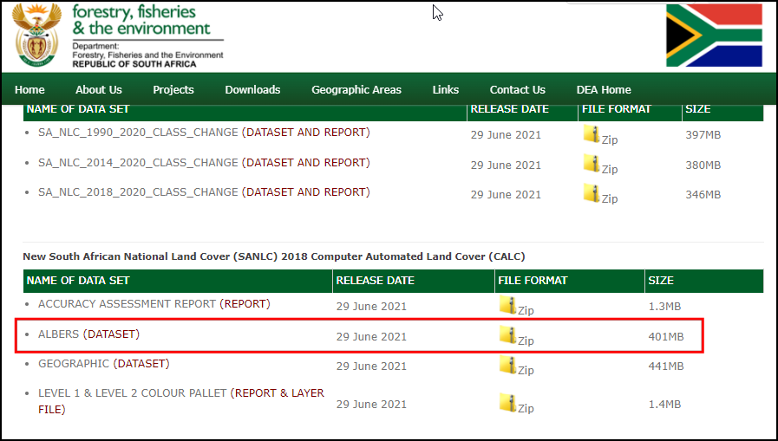Click the Zip icon for SA_NLC_2018_2020_CLASS_CHANGE
This screenshot has height=441, width=778.
tap(592, 193)
